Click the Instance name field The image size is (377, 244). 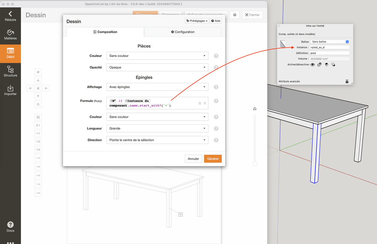point(330,47)
